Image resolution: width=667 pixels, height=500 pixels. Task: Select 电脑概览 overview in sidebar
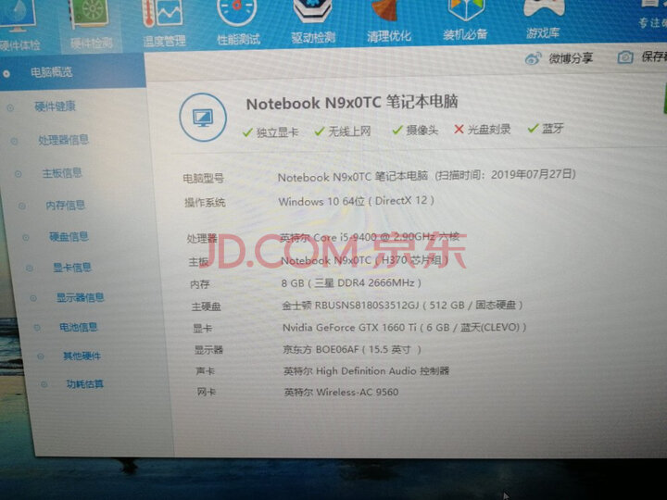(52, 72)
